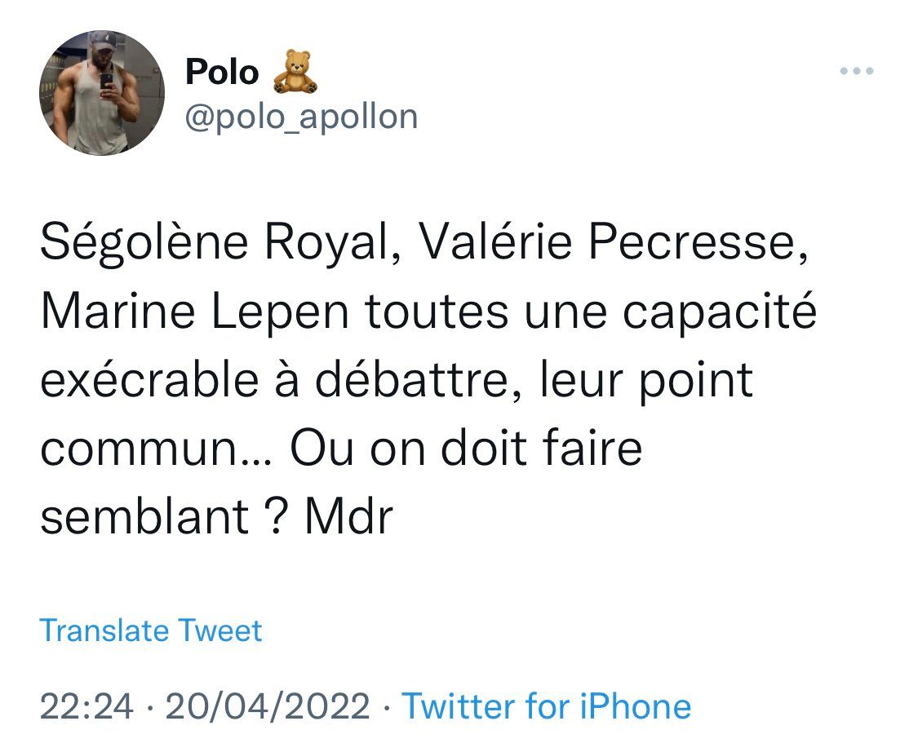
Task: Click the word Mdr ending the tweet
Action: 348,517
